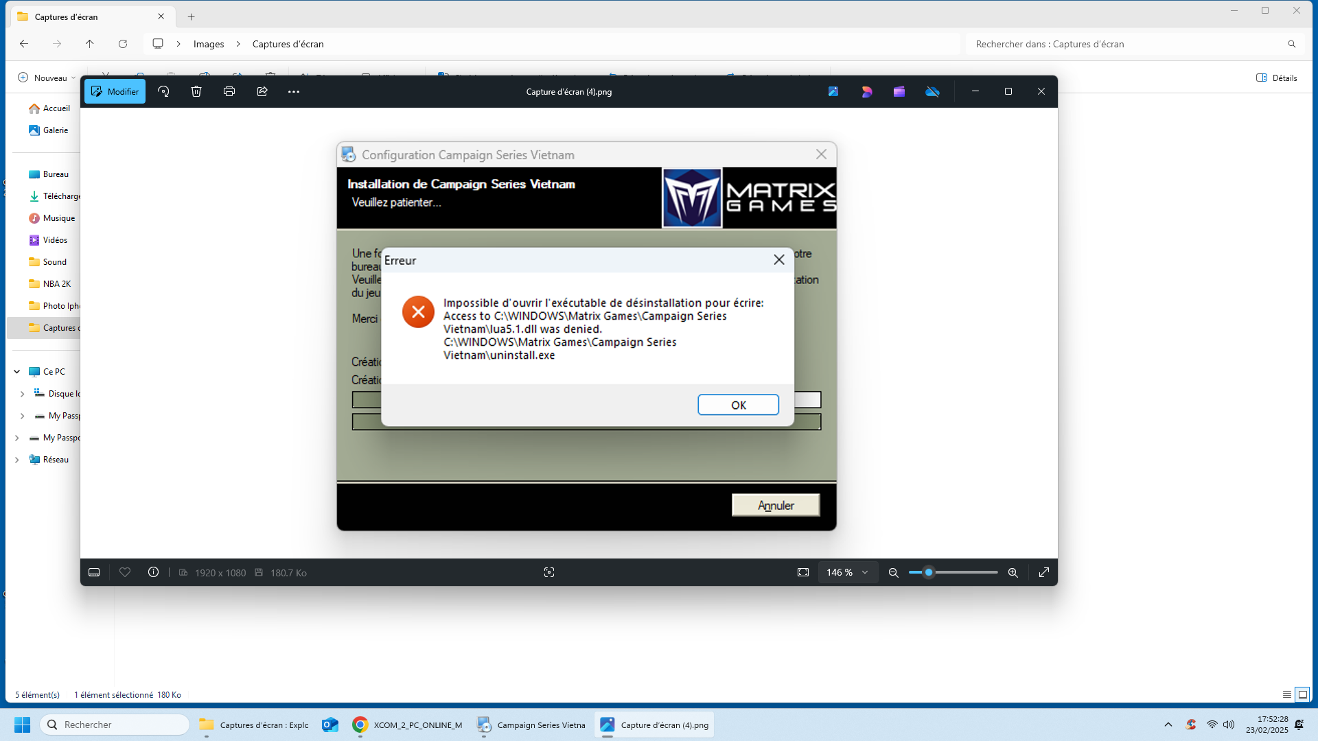Open Galerie in the sidebar
This screenshot has width=1318, height=741.
tap(48, 130)
